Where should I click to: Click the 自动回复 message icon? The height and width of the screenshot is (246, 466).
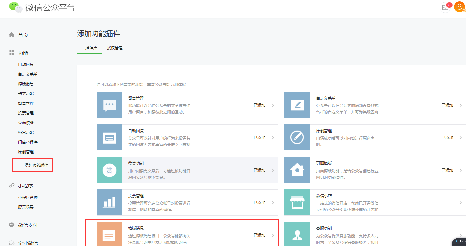pyautogui.click(x=109, y=138)
